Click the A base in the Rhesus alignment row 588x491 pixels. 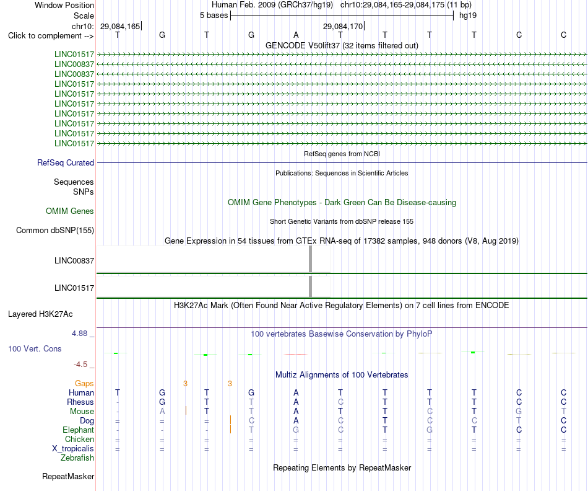(x=296, y=402)
